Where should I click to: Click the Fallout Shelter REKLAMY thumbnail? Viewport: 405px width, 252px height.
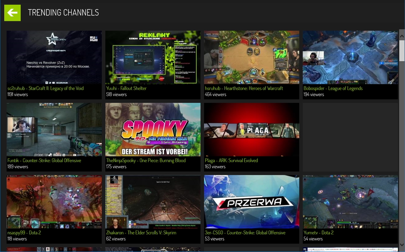pyautogui.click(x=153, y=57)
